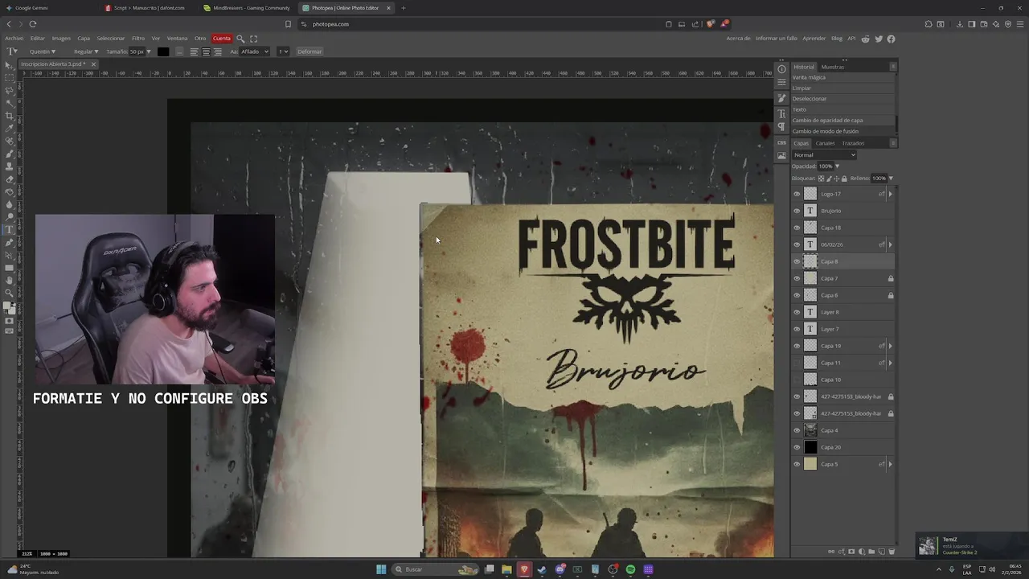
Task: Select the Rectangular Marquee selection tool
Action: coord(10,78)
